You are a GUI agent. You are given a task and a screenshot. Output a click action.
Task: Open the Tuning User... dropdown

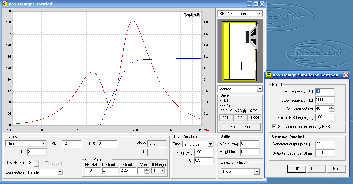point(43,144)
